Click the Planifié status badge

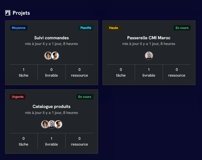point(86,28)
